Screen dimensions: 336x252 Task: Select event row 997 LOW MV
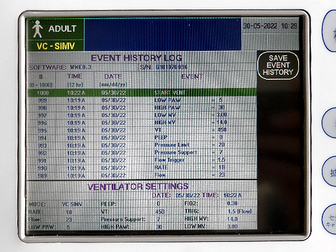pos(142,115)
